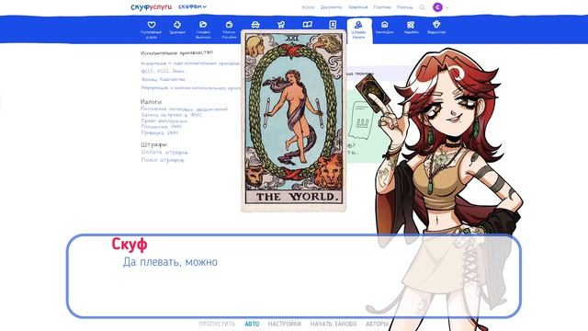The height and width of the screenshot is (331, 588).
Task: Open the purple user avatar circle
Action: pyautogui.click(x=437, y=7)
